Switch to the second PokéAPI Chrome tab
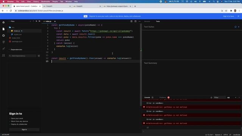This screenshot has width=242, height=136. (87, 6)
